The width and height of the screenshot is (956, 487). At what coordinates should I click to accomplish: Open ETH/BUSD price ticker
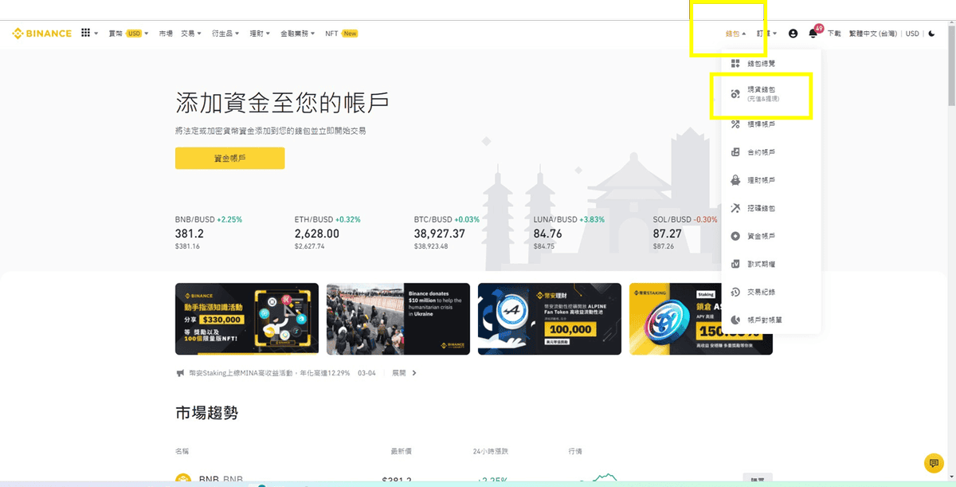[328, 234]
